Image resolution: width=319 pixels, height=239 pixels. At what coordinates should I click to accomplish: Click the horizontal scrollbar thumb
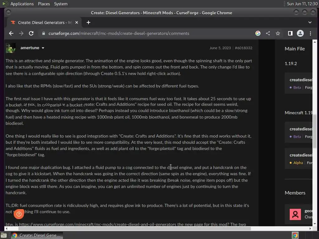pyautogui.click(x=134, y=228)
